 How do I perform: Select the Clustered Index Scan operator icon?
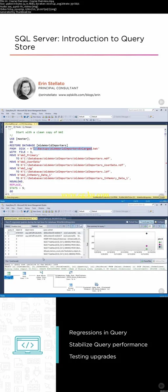coord(96,284)
